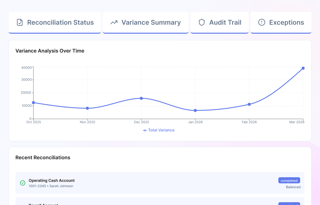
Task: Click the Variance Analysis Over Time heading
Action: coord(50,51)
